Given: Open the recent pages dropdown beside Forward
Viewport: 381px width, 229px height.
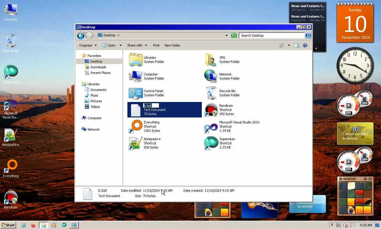Looking at the screenshot, I should coord(95,36).
